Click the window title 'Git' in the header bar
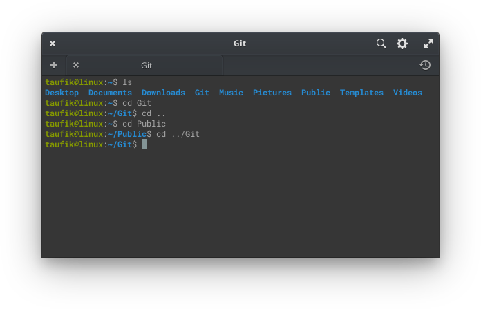The height and width of the screenshot is (309, 481). (x=240, y=44)
